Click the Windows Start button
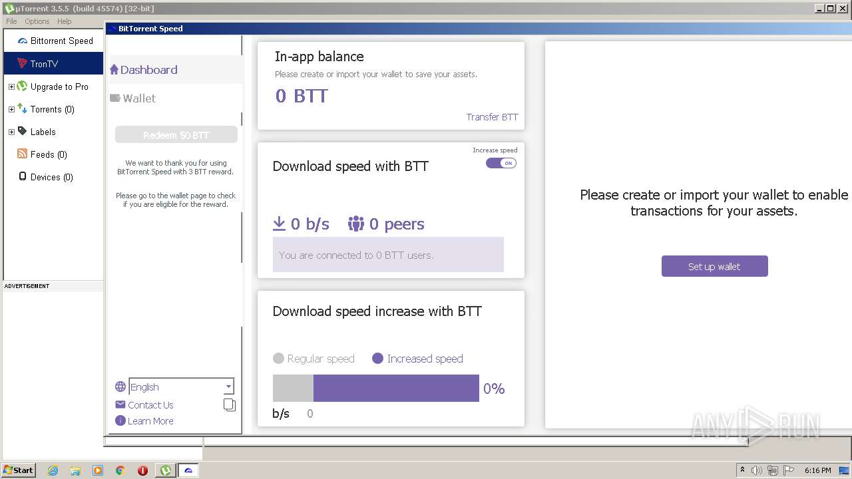Image resolution: width=852 pixels, height=479 pixels. coord(18,470)
